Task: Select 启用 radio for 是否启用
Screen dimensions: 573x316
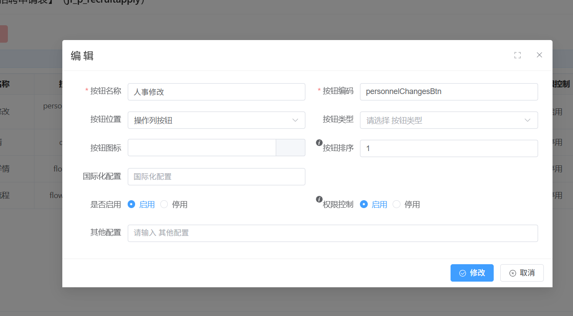Action: [x=131, y=204]
